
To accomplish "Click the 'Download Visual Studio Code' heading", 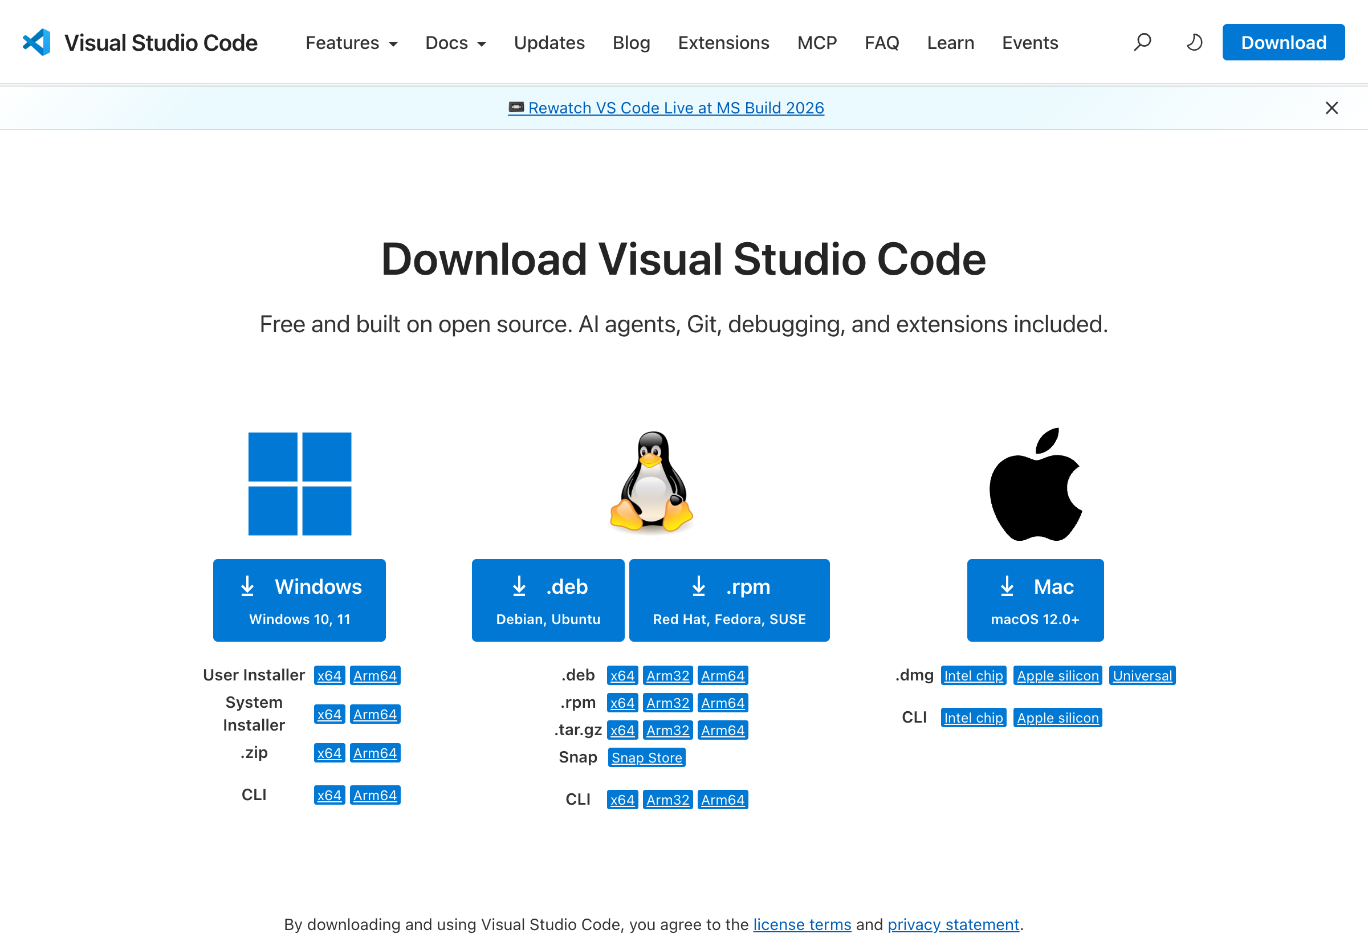I will (x=683, y=259).
